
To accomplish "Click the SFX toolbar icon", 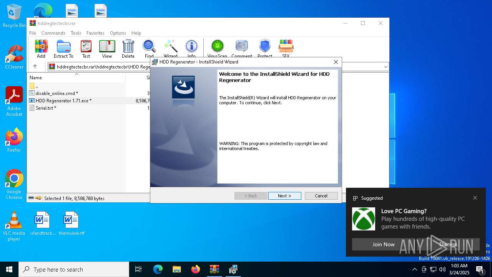I will tap(286, 49).
